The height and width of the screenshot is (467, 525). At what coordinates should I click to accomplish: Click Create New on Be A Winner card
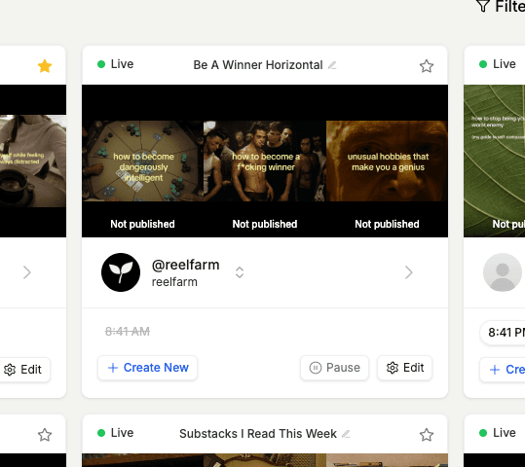tap(148, 368)
